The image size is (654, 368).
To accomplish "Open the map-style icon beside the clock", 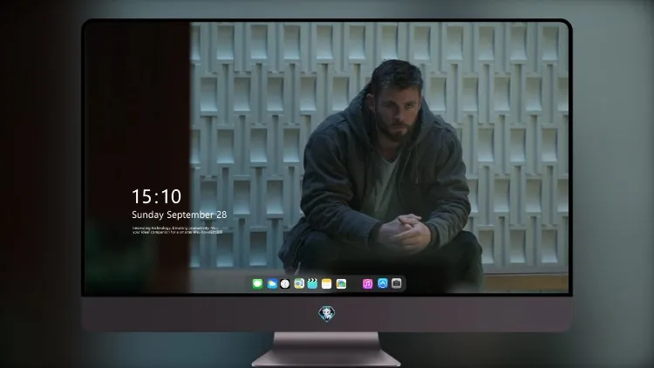I will coord(299,283).
